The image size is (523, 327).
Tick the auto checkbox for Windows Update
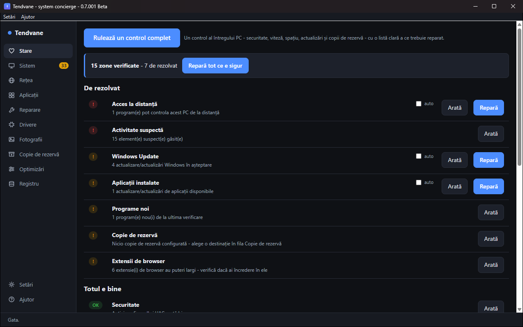tap(418, 156)
